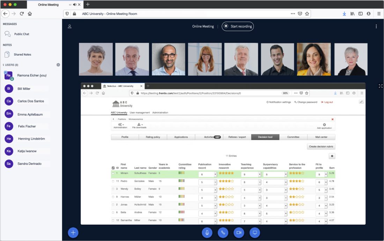Screen dimensions: 384x241
Task: Check the row for Pedro Gonzales
Action: (114, 181)
